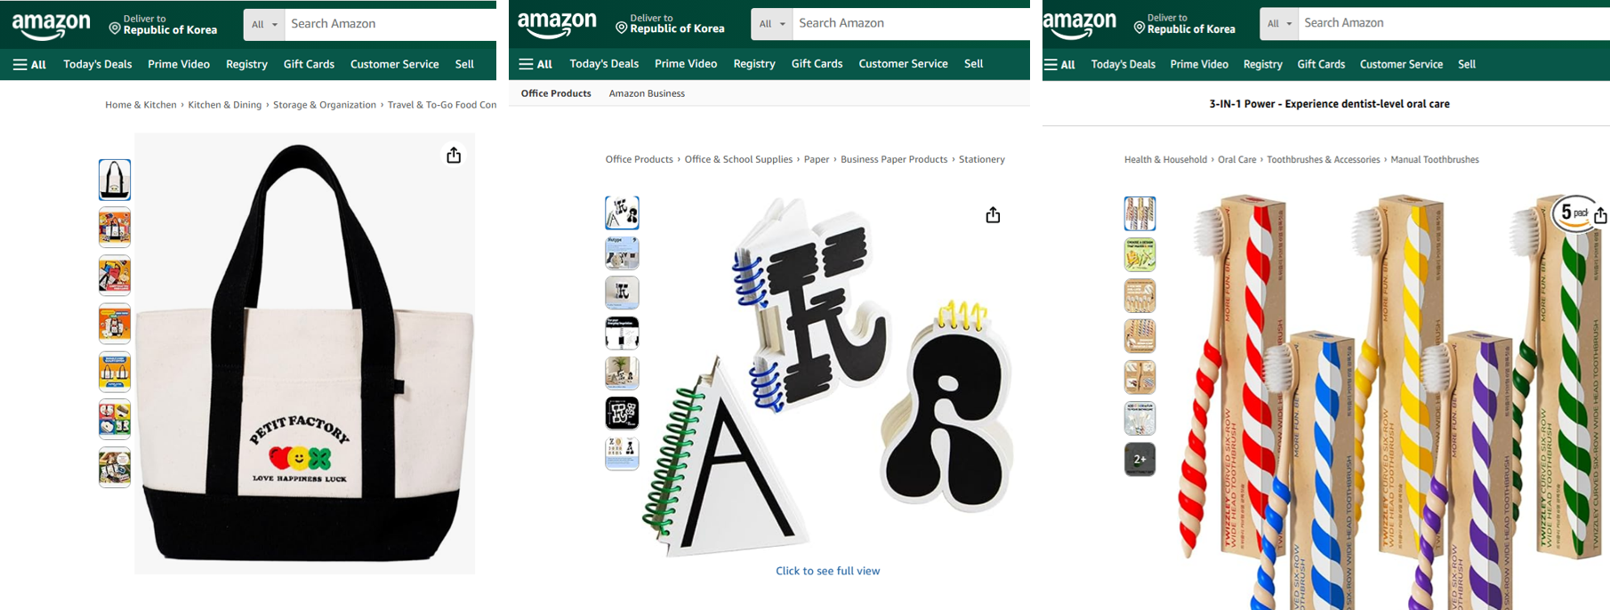Screen dimensions: 1610x610
Task: Expand the All category dropdown in middle search bar
Action: coord(772,23)
